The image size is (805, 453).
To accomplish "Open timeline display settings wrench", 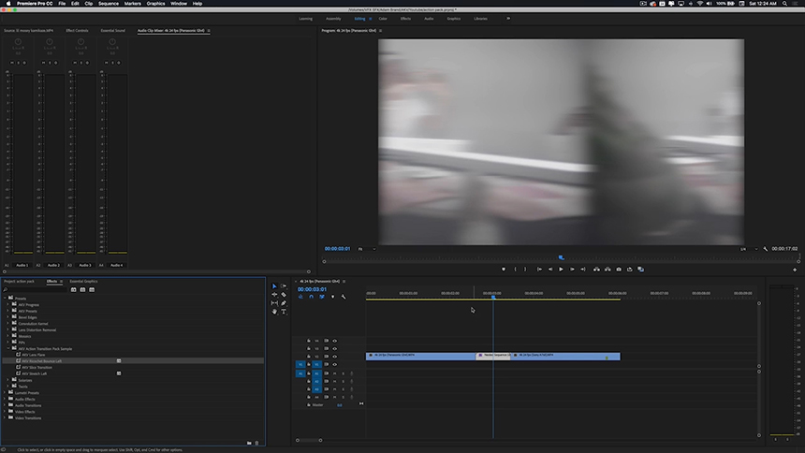I will click(x=344, y=297).
